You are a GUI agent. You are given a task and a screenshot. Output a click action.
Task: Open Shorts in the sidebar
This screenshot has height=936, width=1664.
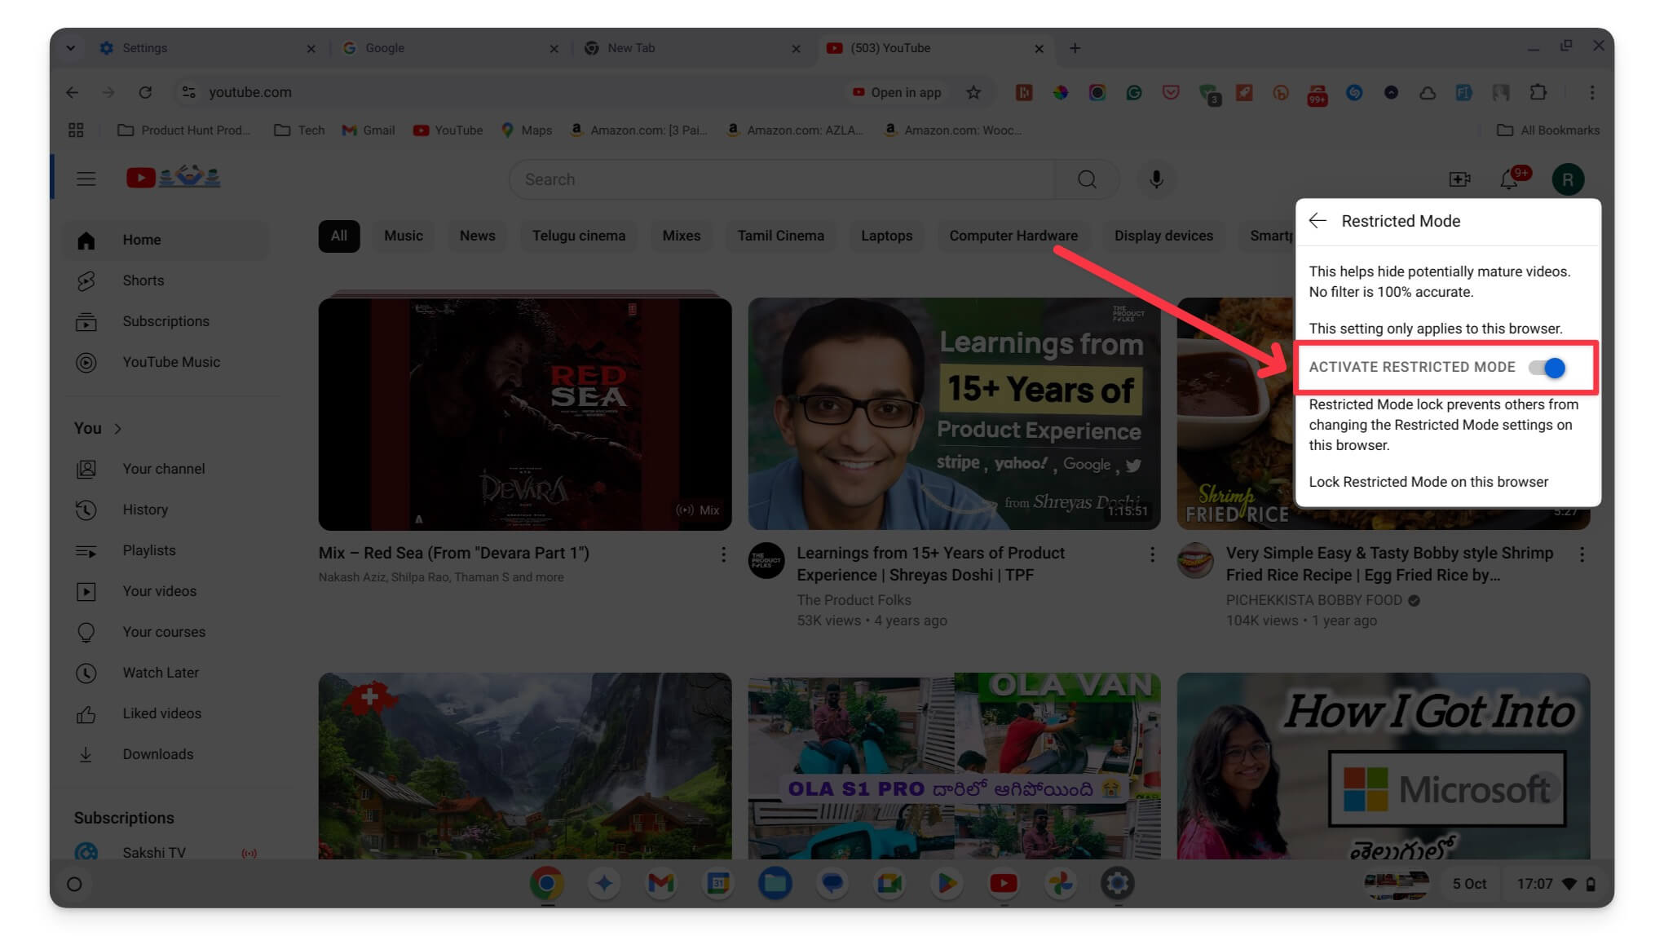167,280
